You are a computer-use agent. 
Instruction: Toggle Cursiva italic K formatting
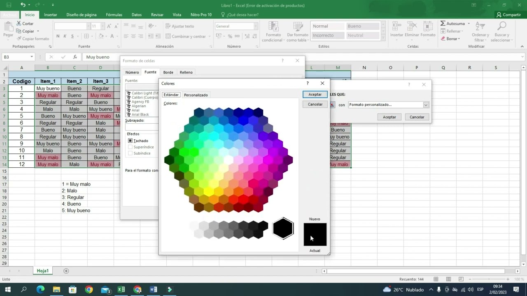(65, 36)
